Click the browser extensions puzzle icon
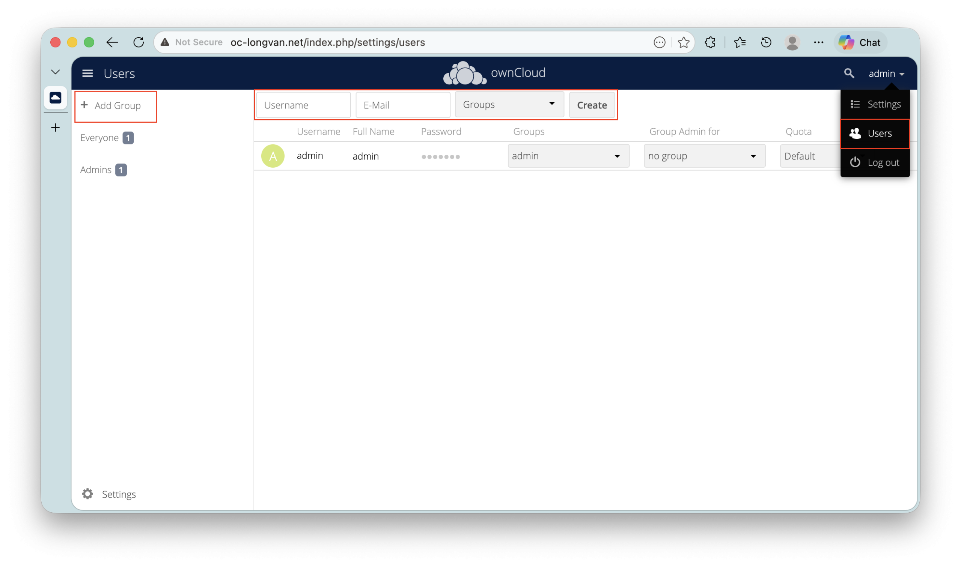 coord(710,42)
